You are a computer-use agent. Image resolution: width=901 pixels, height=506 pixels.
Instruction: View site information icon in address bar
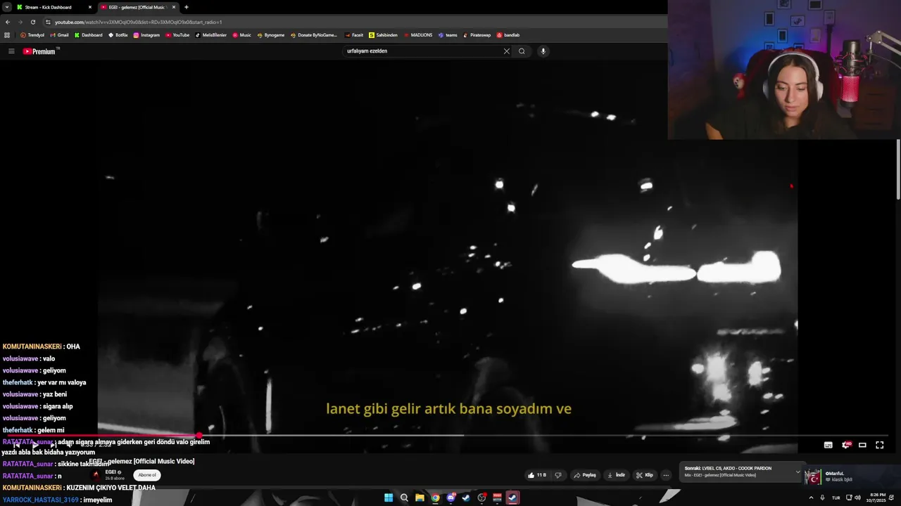(48, 22)
